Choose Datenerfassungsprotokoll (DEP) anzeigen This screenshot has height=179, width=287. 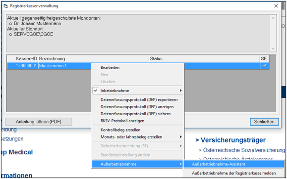[x=137, y=107]
